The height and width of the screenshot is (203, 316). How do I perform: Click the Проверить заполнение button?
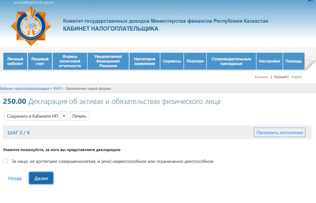(x=279, y=132)
